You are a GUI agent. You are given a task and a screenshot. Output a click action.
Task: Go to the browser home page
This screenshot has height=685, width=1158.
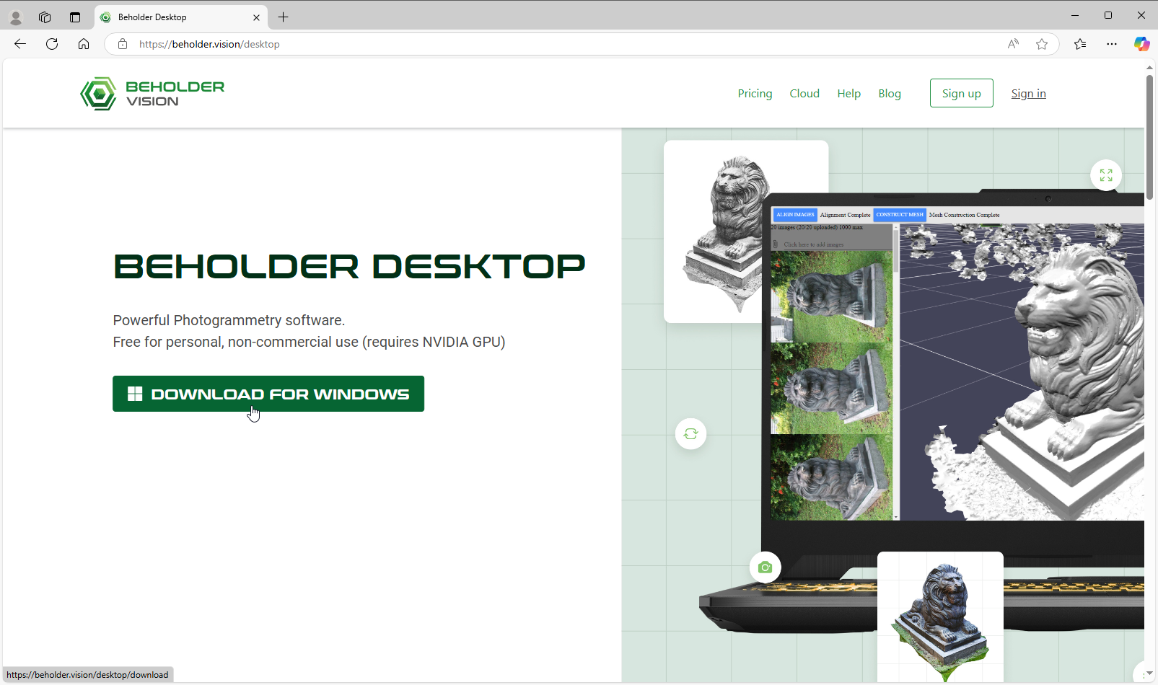84,44
